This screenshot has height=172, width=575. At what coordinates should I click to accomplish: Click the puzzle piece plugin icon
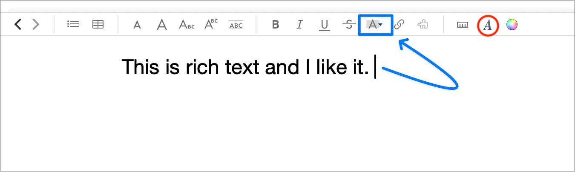pos(423,25)
